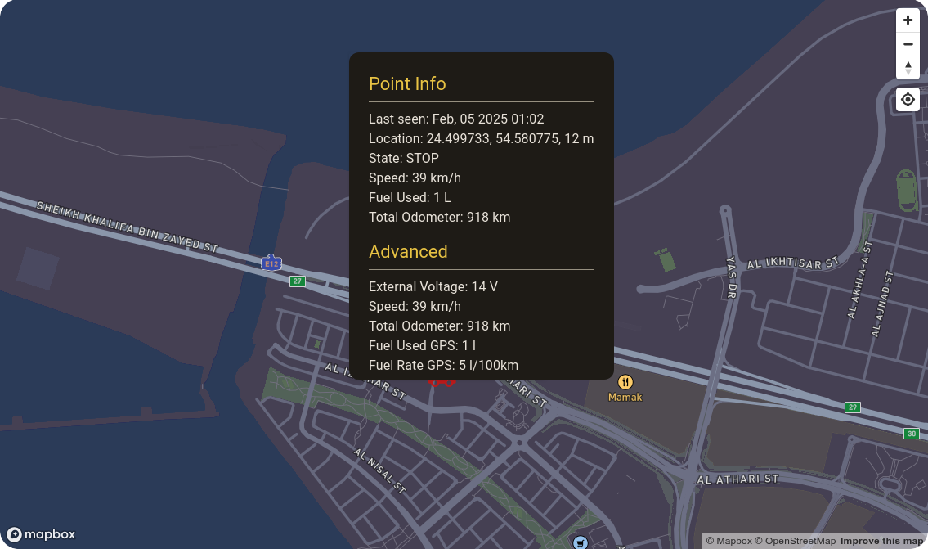Select the red vehicle marker below popup

(x=442, y=381)
